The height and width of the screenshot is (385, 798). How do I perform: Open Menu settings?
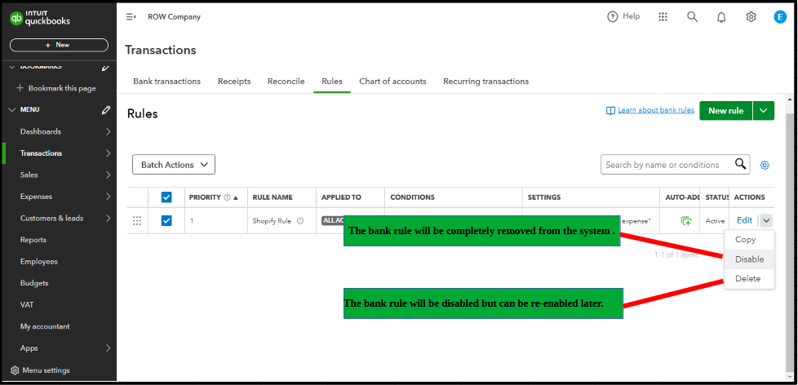[46, 370]
